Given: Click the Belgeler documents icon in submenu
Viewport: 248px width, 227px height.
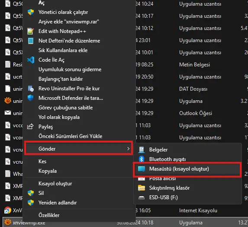Looking at the screenshot, I should (x=142, y=150).
